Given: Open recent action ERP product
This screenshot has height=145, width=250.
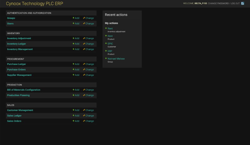Looking at the screenshot, I should [110, 51].
